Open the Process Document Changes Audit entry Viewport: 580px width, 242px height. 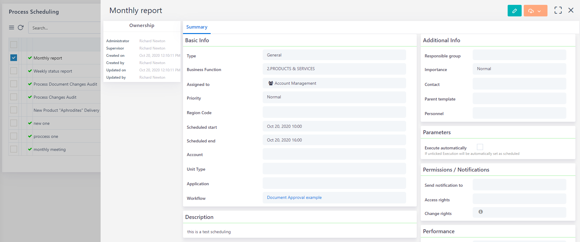point(65,84)
